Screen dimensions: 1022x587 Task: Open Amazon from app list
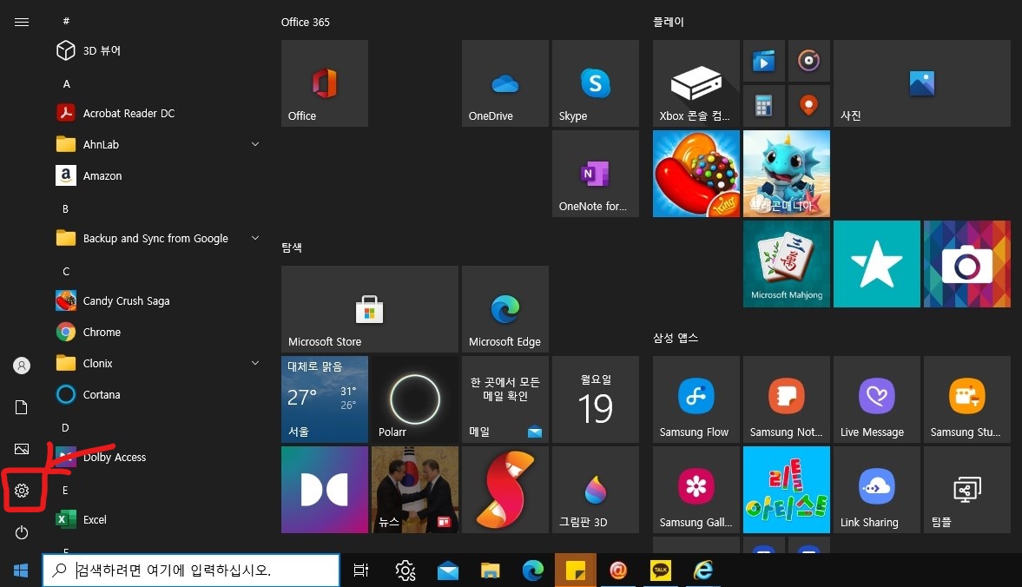pos(160,175)
